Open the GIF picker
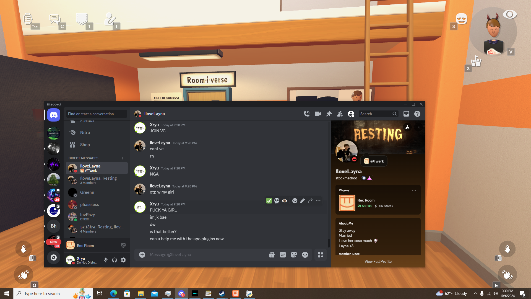The width and height of the screenshot is (531, 299). (x=283, y=255)
